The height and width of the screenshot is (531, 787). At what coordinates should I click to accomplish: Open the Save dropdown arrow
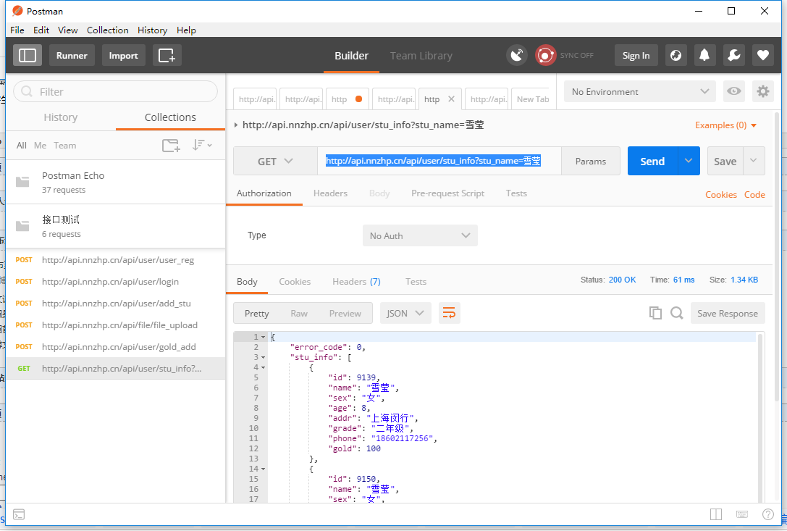pos(754,161)
